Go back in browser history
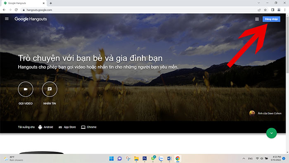Image resolution: width=289 pixels, height=163 pixels. click(x=4, y=10)
